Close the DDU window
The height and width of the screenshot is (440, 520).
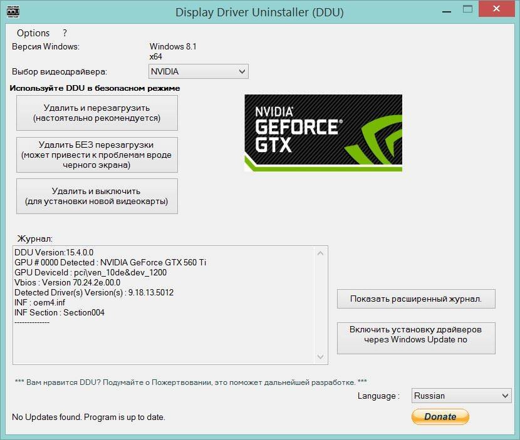tap(496, 9)
